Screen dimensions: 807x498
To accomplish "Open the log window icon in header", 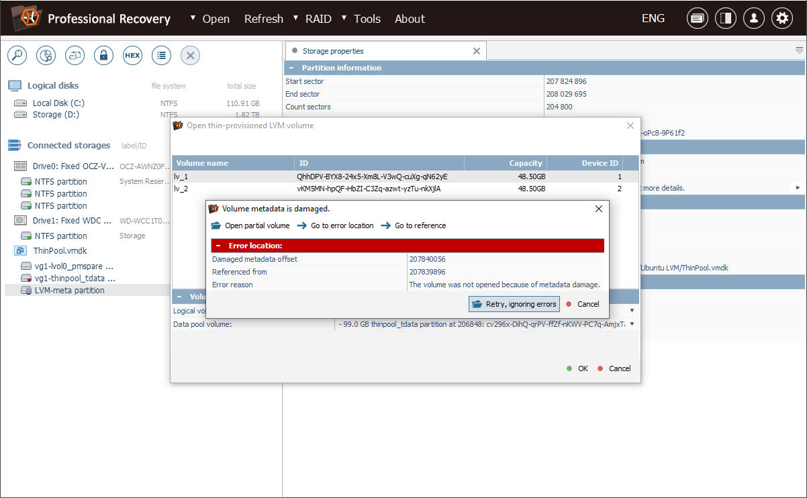I will [x=698, y=18].
